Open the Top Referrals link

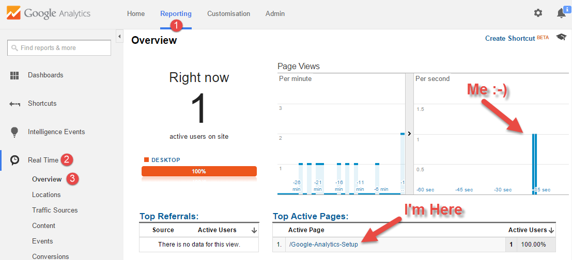tap(169, 216)
